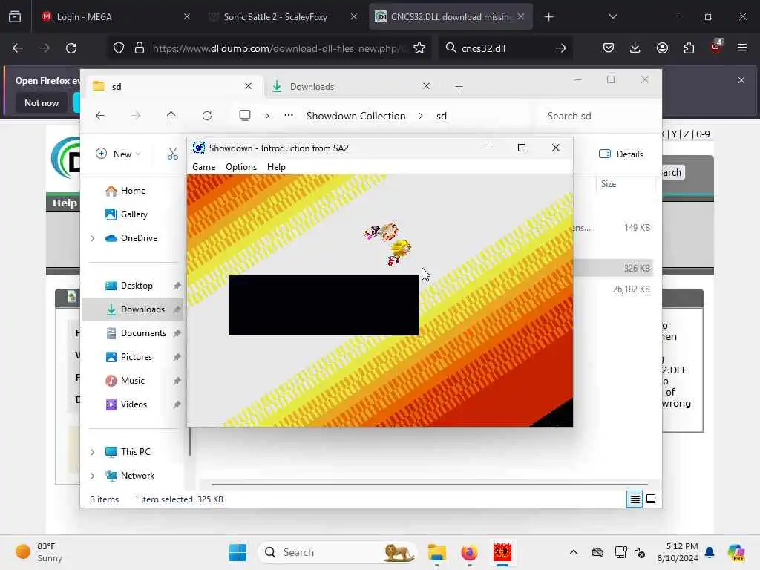Click the Cut scissors icon

point(172,154)
